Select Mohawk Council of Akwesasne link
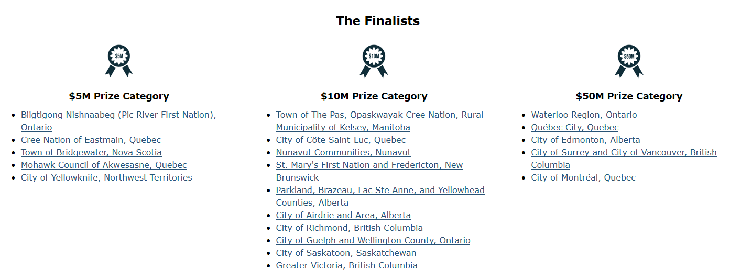This screenshot has height=280, width=730. point(104,165)
